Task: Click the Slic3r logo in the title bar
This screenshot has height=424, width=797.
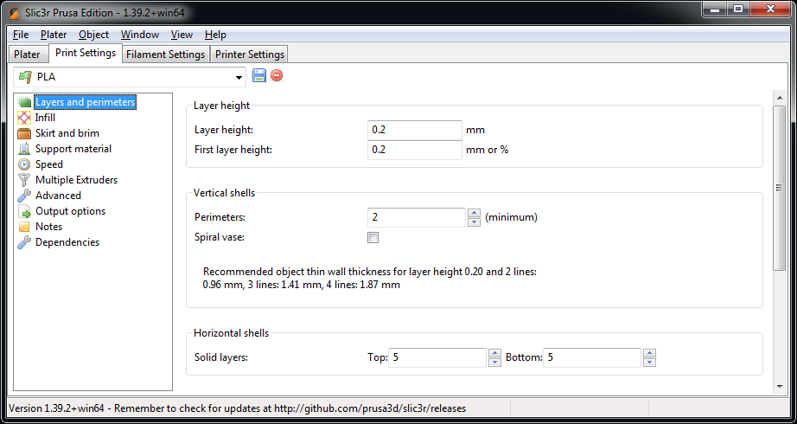Action: pos(14,12)
